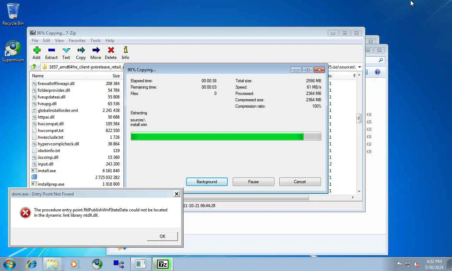Image resolution: width=452 pixels, height=271 pixels.
Task: Select the install.exe file icon
Action: click(x=34, y=171)
